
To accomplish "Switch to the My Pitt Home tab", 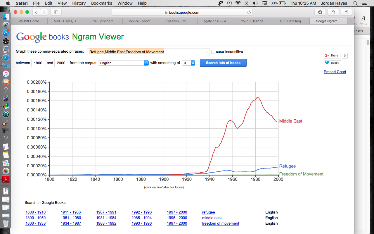I will tap(29, 21).
